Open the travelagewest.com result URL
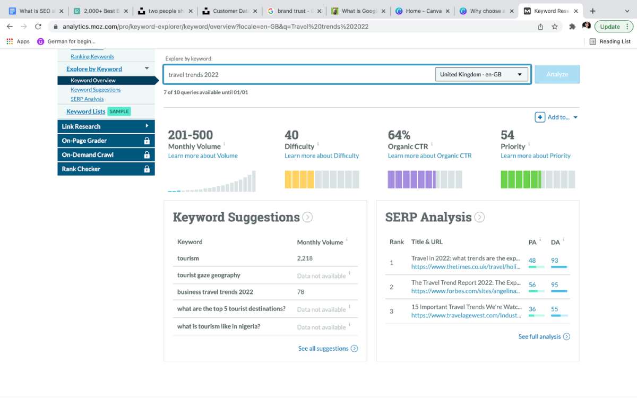This screenshot has height=398, width=637. [x=466, y=315]
